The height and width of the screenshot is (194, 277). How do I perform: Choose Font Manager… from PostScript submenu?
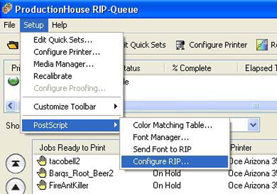pos(161,137)
